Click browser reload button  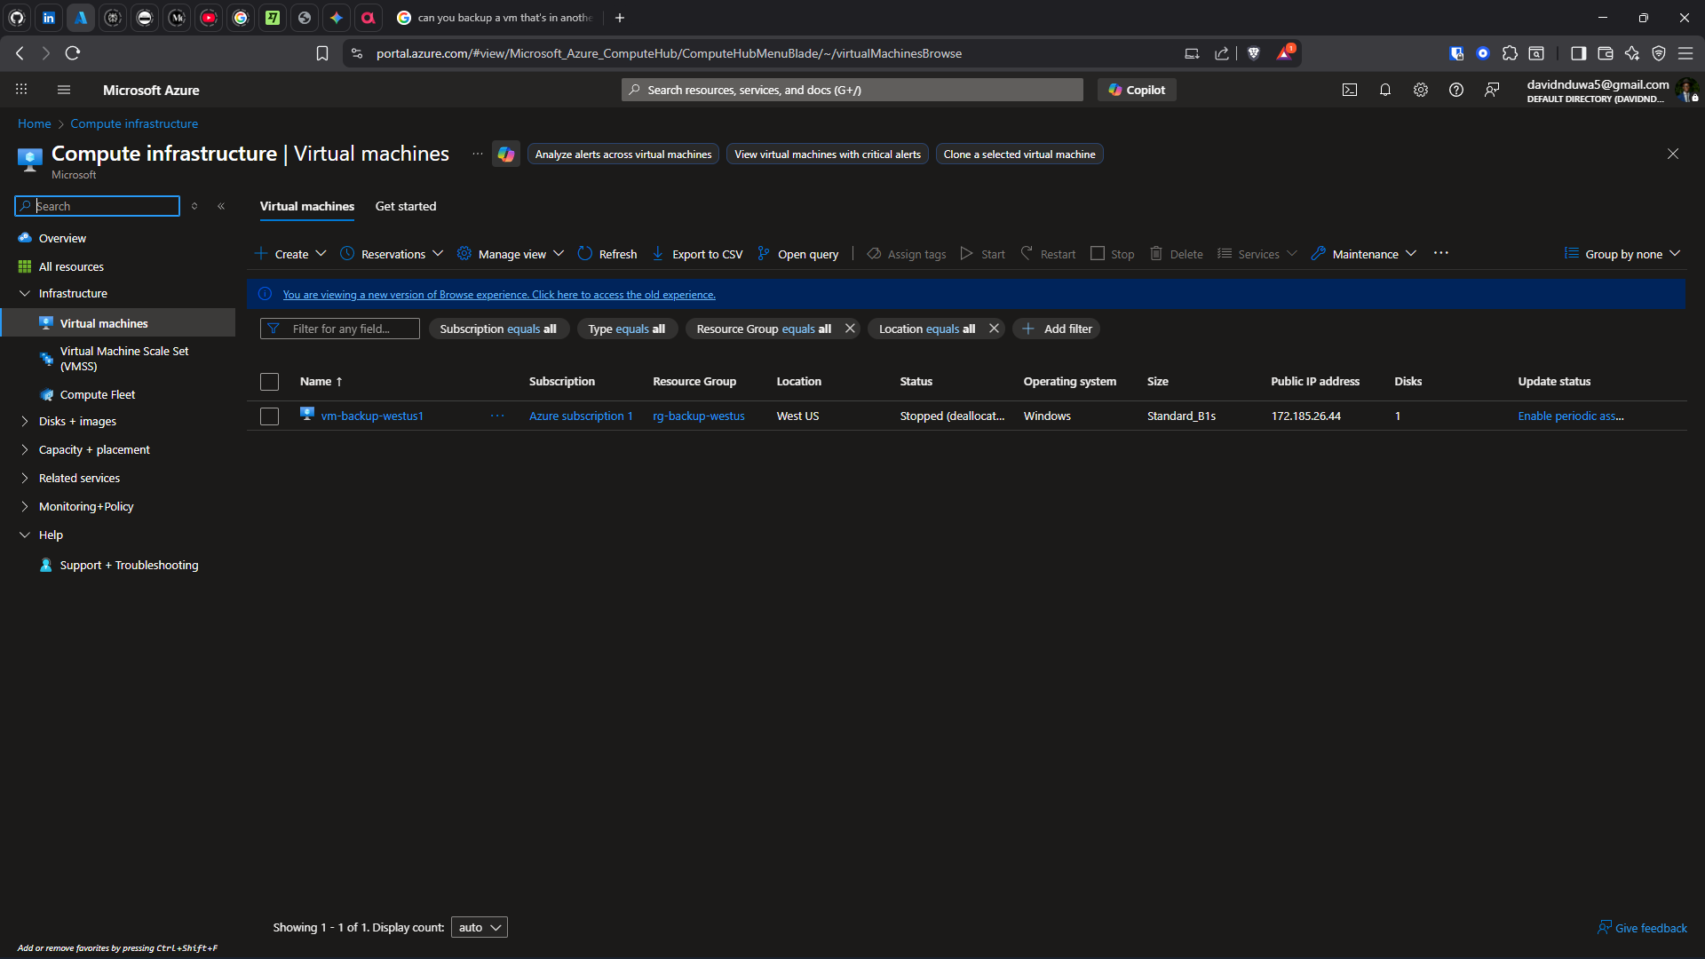[x=73, y=53]
